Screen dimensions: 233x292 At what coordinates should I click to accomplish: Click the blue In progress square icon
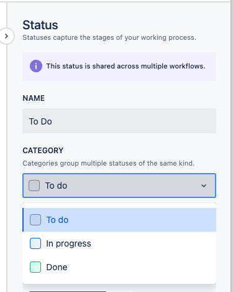pyautogui.click(x=35, y=243)
